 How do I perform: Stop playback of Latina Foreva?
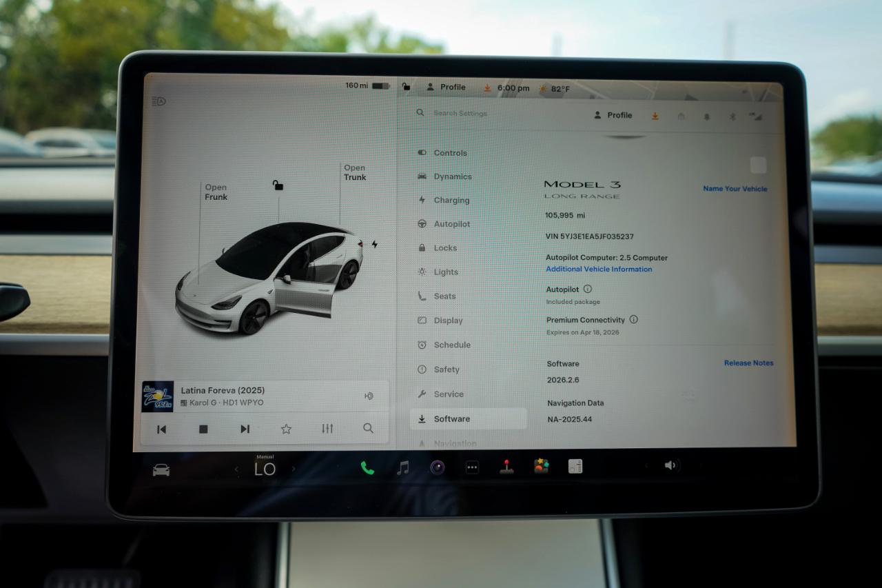point(203,429)
